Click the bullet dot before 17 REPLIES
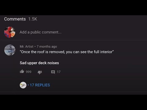This screenshot has width=147, height=110. click(x=28, y=85)
